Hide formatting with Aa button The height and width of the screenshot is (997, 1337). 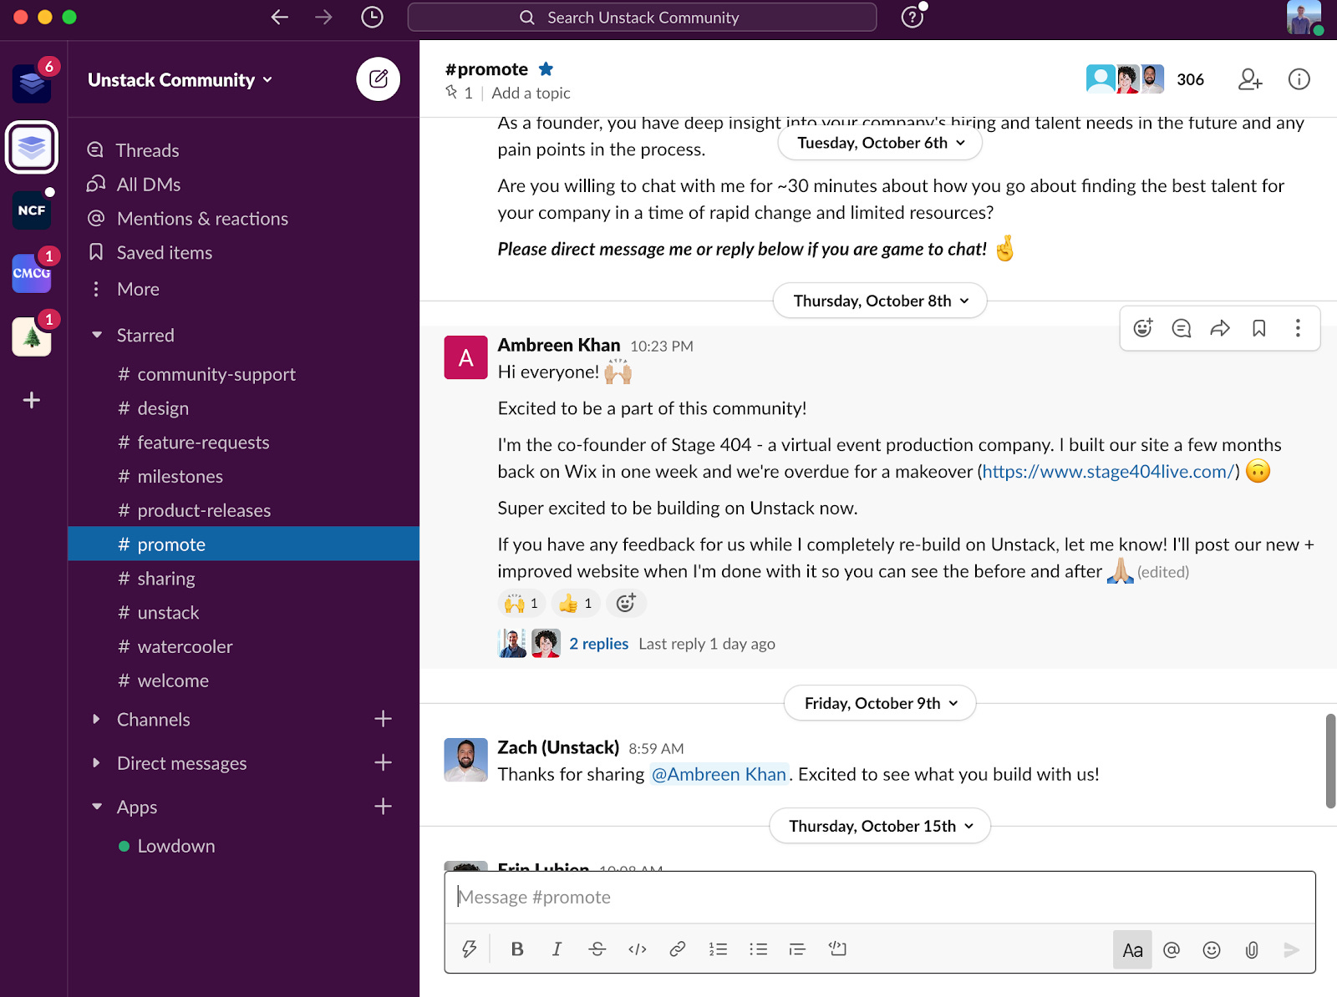tap(1132, 949)
